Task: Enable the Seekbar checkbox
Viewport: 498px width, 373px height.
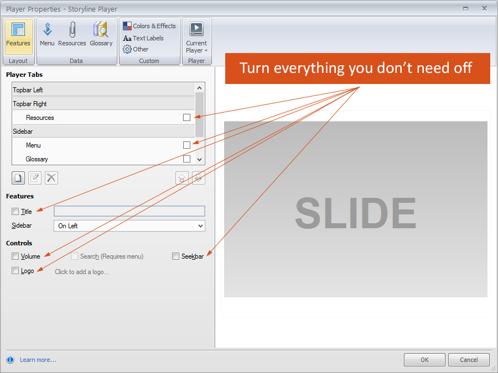Action: [x=175, y=256]
